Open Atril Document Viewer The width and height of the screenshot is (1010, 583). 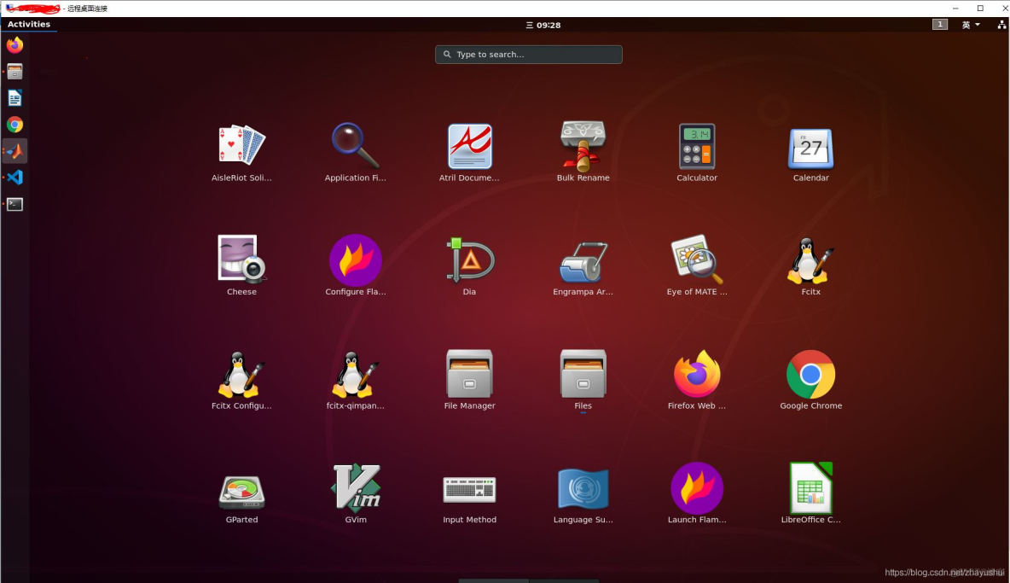[x=469, y=153]
